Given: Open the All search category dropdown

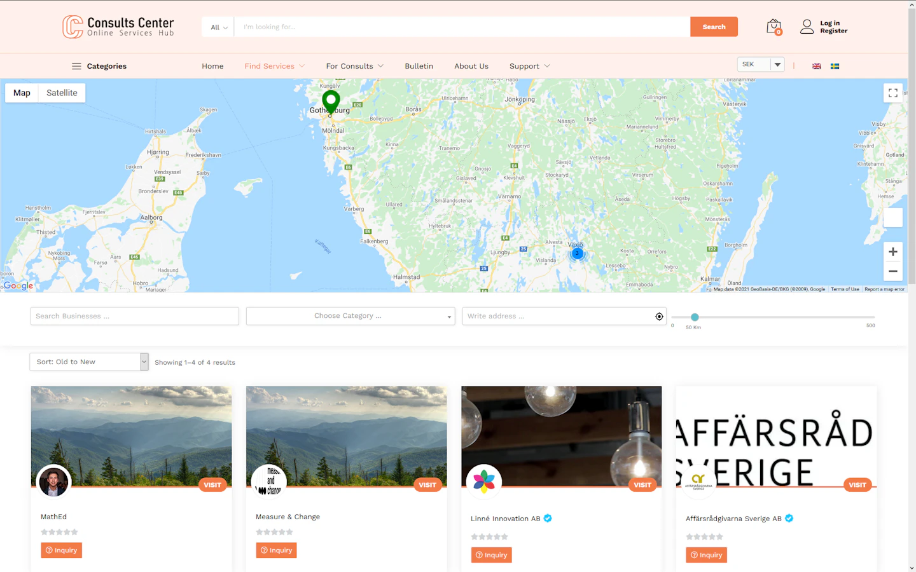Looking at the screenshot, I should coord(219,27).
